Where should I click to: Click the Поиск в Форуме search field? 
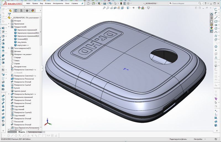tap(183, 3)
